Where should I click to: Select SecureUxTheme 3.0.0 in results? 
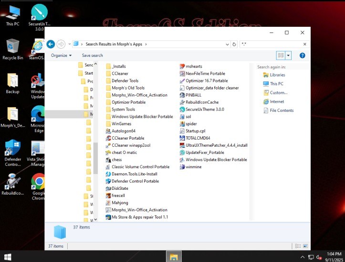pos(202,109)
